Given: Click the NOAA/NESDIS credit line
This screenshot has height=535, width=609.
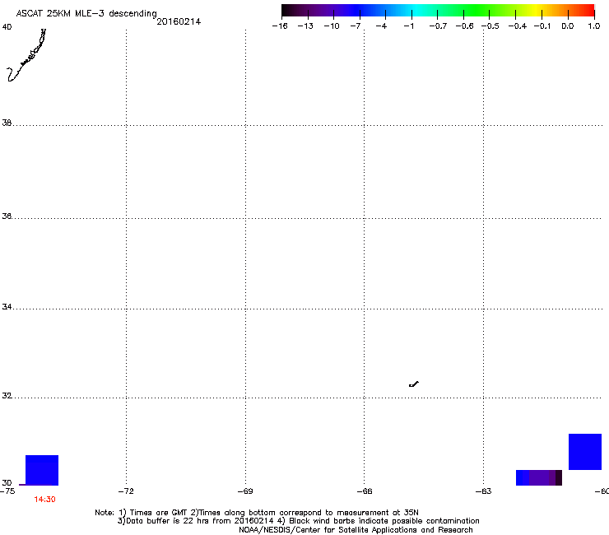Looking at the screenshot, I should point(356,530).
